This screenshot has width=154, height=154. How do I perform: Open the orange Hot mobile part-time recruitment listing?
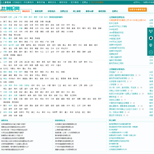tap(127, 20)
